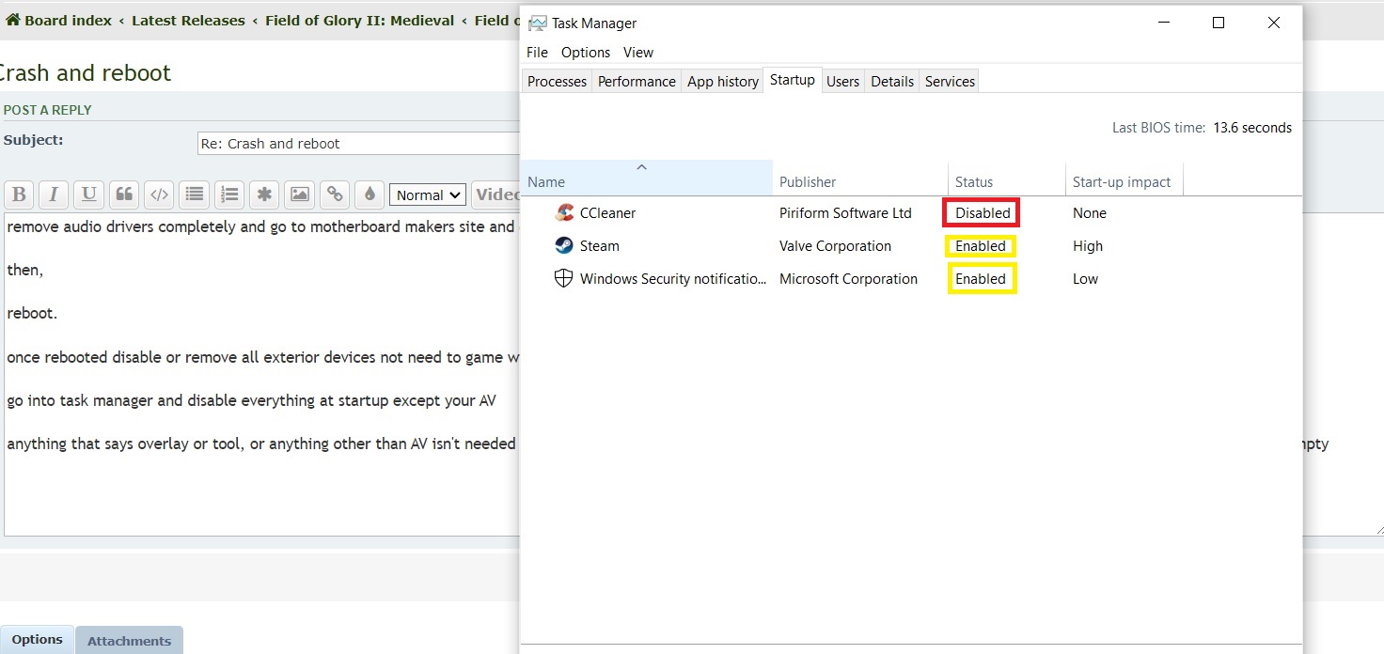Open the Options menu in Task Manager

(585, 53)
